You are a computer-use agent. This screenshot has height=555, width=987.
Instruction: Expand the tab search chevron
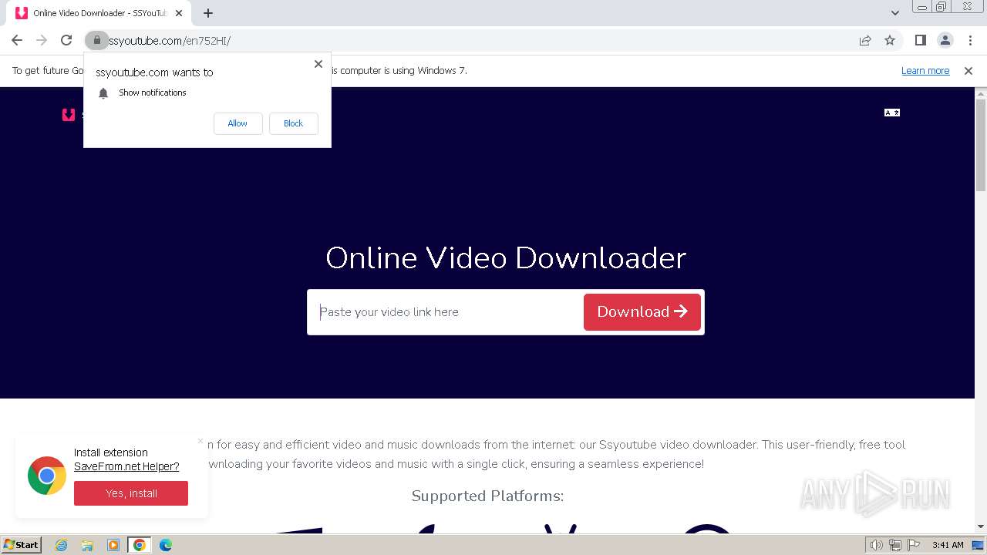point(895,13)
